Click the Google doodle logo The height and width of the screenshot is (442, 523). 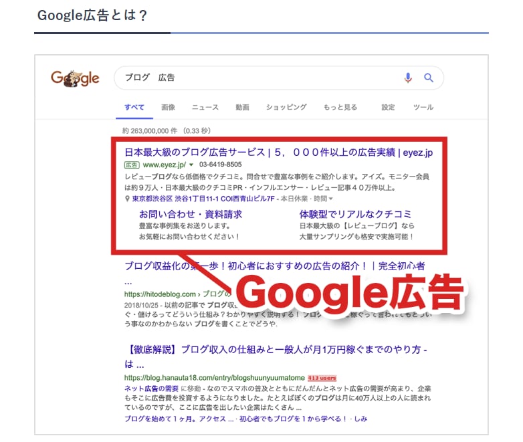point(75,78)
